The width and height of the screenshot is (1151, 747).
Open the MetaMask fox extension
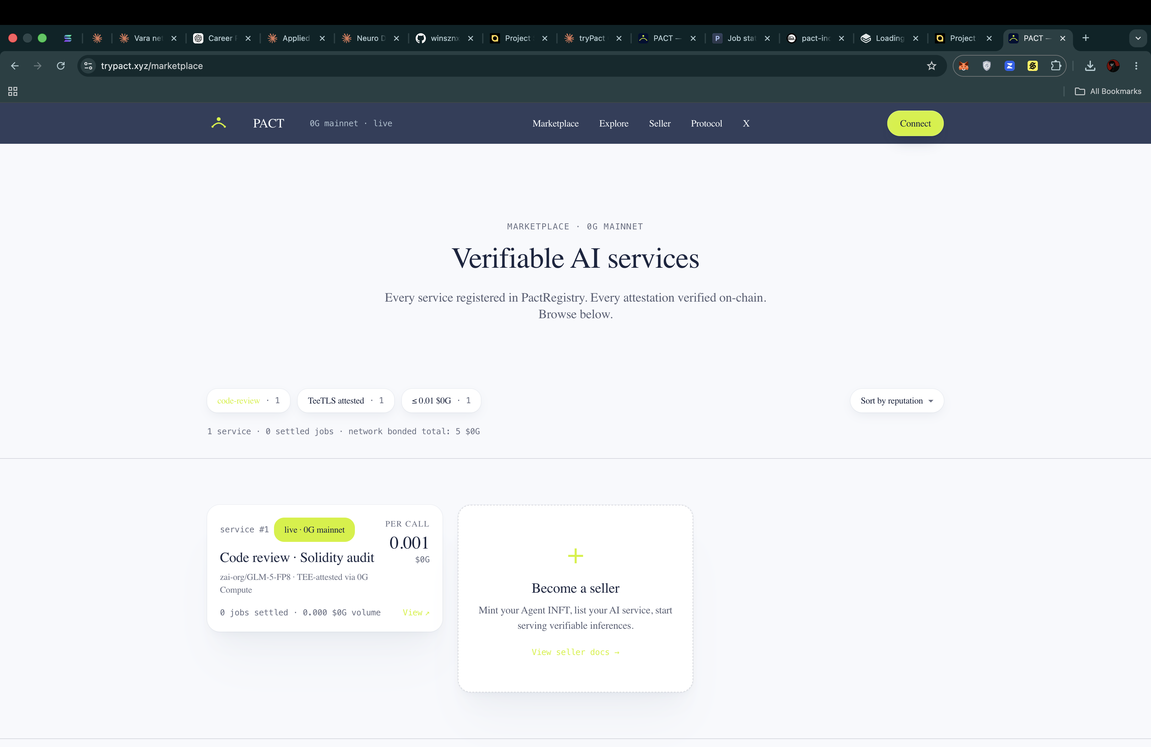[963, 66]
